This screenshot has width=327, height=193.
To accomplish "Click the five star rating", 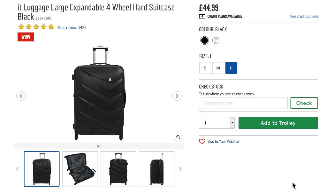I will pyautogui.click(x=36, y=27).
